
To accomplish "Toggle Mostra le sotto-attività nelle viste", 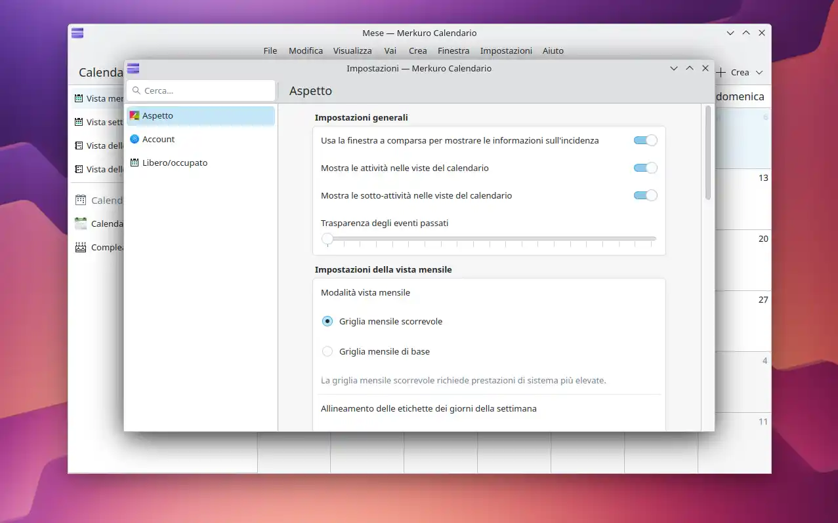I will (x=645, y=195).
